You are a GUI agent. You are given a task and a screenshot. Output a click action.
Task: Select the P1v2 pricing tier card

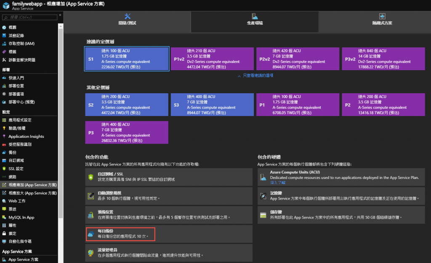tap(212, 59)
